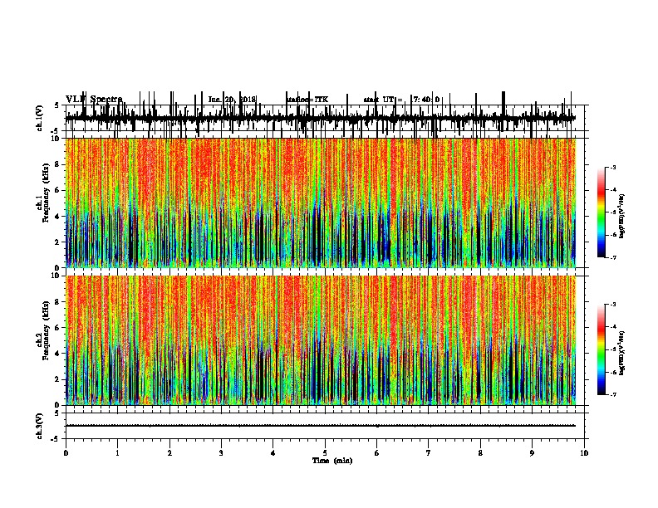Image resolution: width=658 pixels, height=508 pixels.
Task: Click the ch.2 color bar log(PSD) unit label
Action: click(x=622, y=353)
